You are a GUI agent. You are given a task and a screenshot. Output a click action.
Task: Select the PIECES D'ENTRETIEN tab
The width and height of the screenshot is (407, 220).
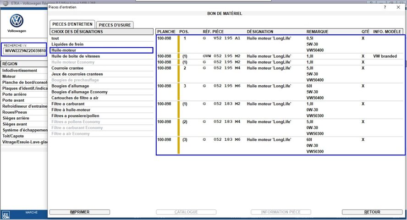(72, 24)
